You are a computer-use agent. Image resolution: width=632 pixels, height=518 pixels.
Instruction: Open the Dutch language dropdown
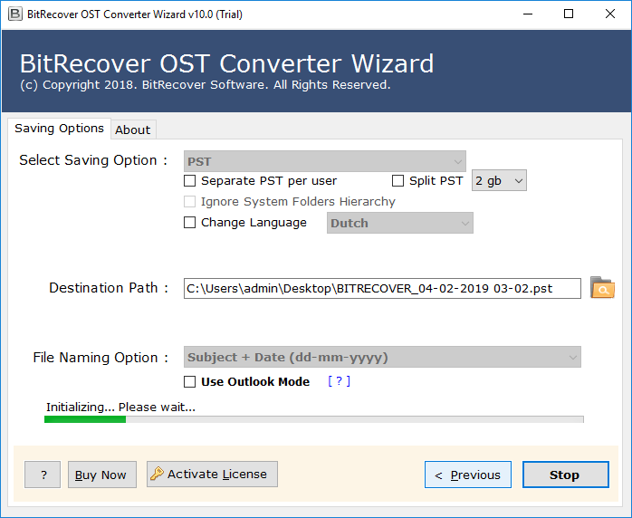(400, 223)
